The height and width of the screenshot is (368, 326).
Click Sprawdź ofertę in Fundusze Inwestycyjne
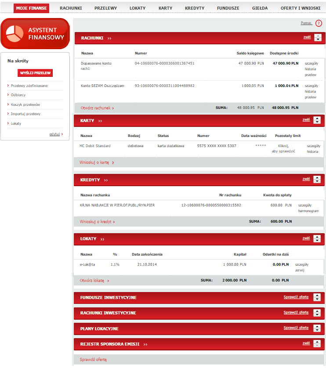tap(296, 297)
